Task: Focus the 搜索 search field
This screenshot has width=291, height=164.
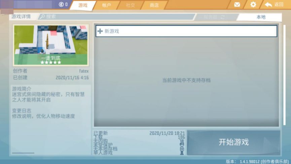Action: click(116, 17)
